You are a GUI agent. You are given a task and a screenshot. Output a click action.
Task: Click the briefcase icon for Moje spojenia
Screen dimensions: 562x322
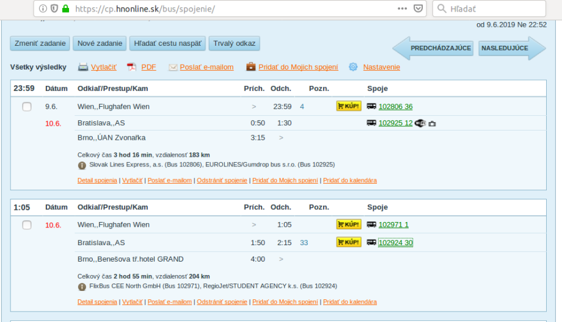[x=250, y=67]
